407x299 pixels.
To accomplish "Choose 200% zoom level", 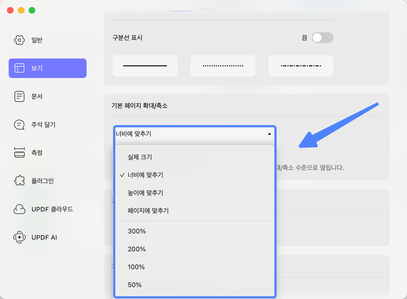I will (x=194, y=249).
